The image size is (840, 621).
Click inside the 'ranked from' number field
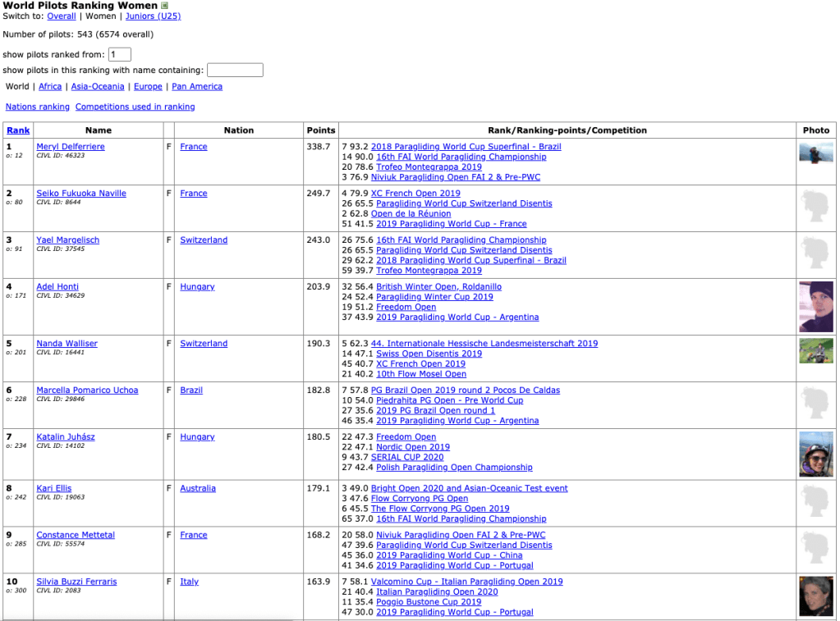pos(120,55)
